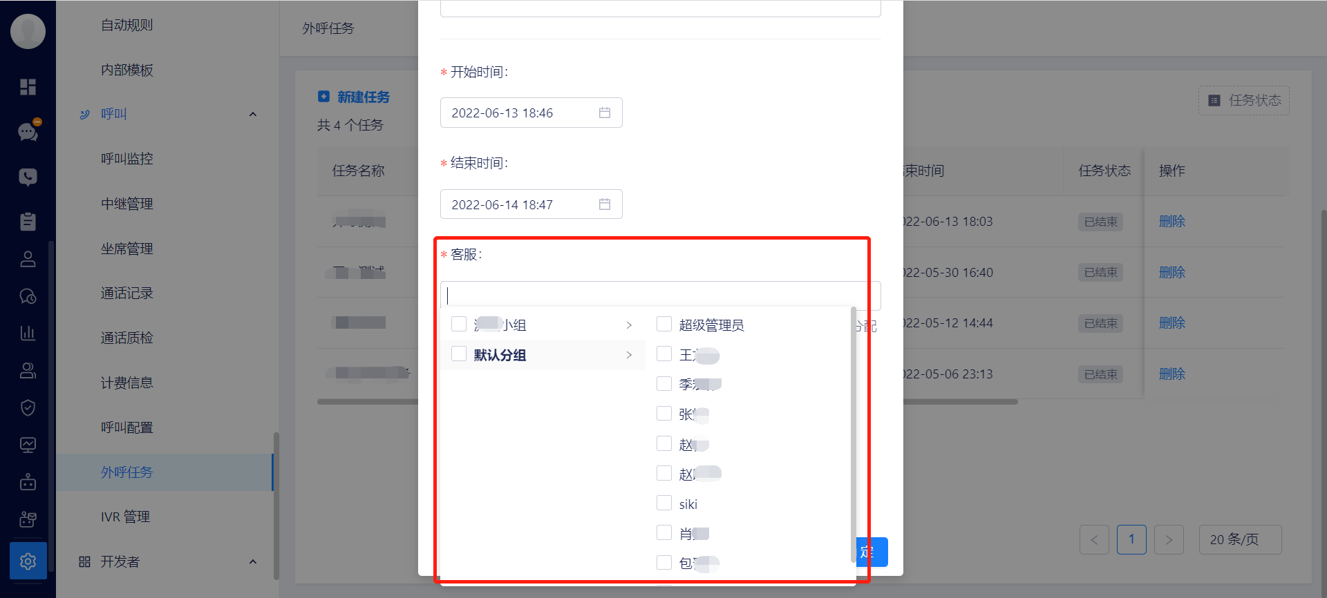The image size is (1327, 598).
Task: Click the calendar icon in end time field
Action: [605, 204]
